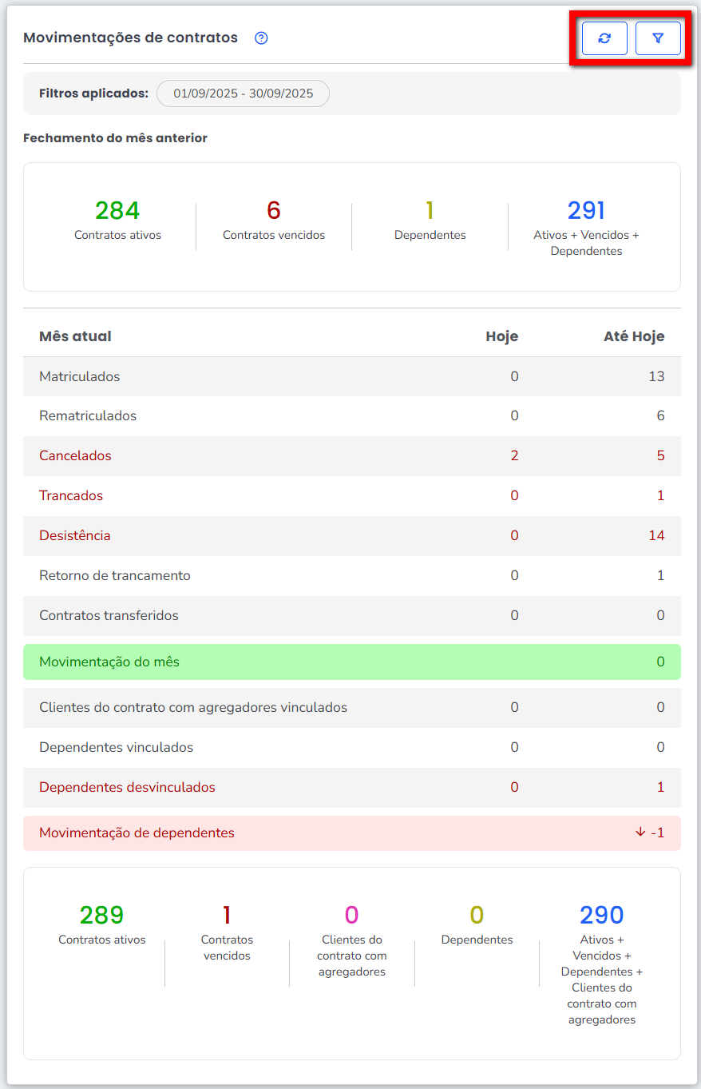
Task: Click the help question mark icon
Action: click(x=261, y=38)
